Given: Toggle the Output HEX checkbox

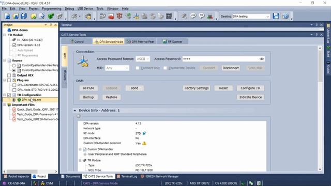Looking at the screenshot, I should pyautogui.click(x=9, y=75).
